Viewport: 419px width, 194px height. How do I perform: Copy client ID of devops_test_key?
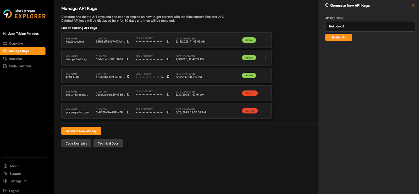[128, 59]
